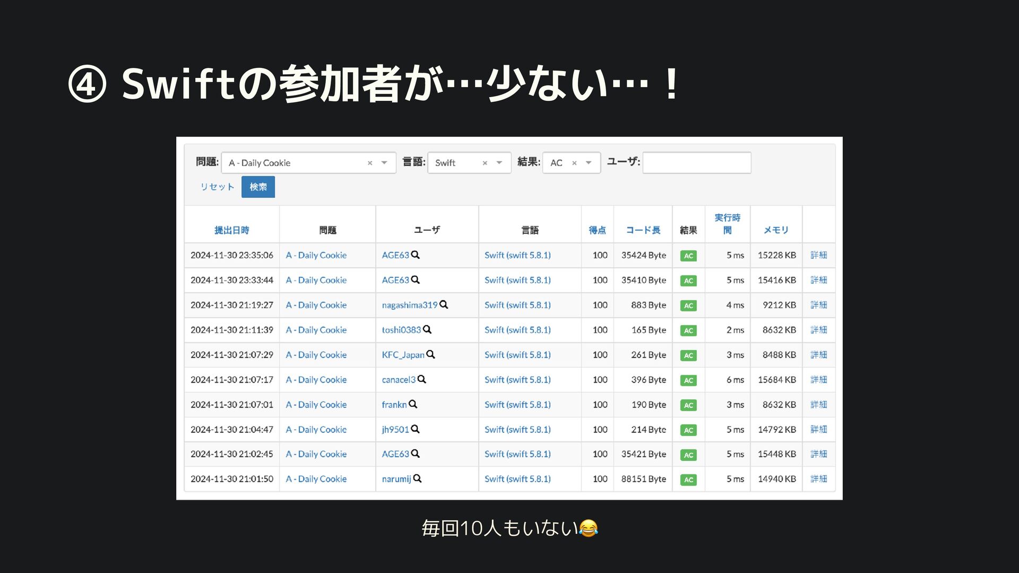The image size is (1019, 573).
Task: Click the ユーザ user input field
Action: pyautogui.click(x=696, y=163)
